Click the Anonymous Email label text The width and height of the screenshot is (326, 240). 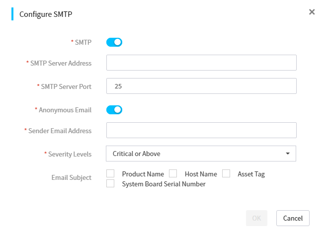tap(65, 110)
